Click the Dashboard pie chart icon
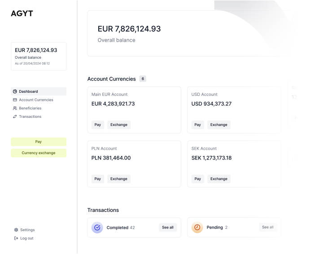This screenshot has height=254, width=314. (x=15, y=91)
